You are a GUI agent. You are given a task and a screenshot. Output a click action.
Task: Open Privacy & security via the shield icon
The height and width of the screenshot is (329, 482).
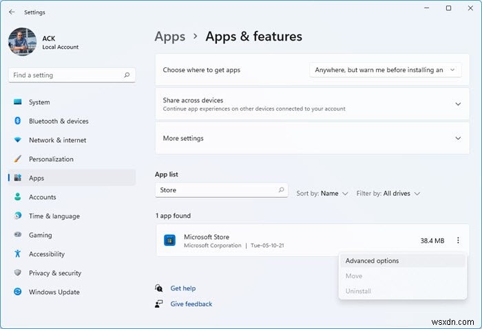(x=18, y=273)
